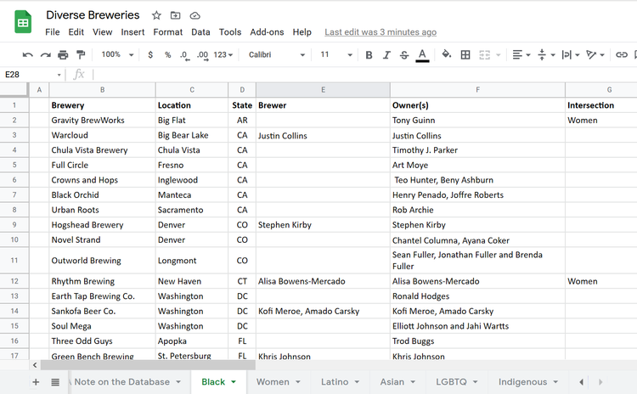Select cell 'Alisa Bowens-Mercado' in Brewer column

[x=323, y=281]
